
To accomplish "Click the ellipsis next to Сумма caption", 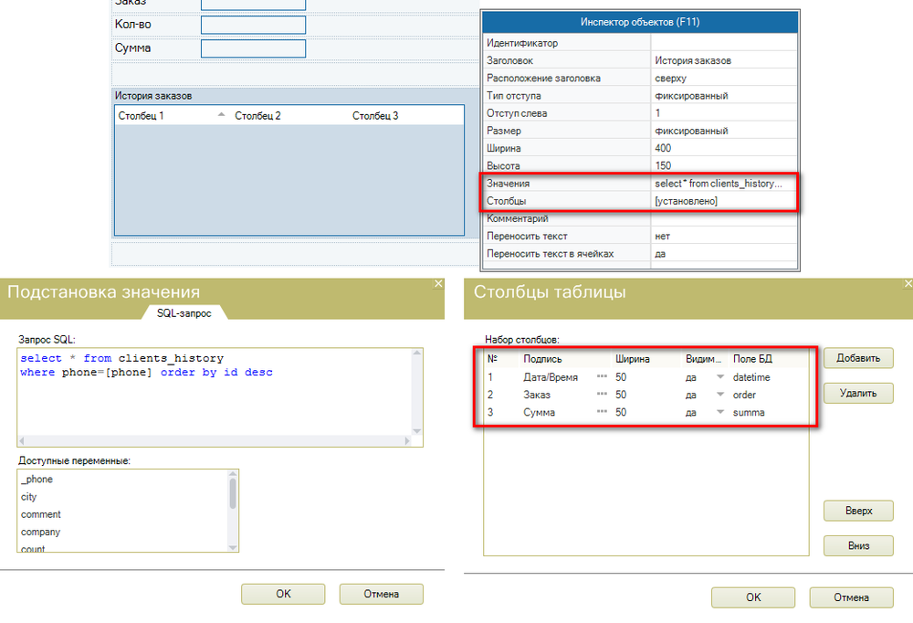I will click(602, 413).
